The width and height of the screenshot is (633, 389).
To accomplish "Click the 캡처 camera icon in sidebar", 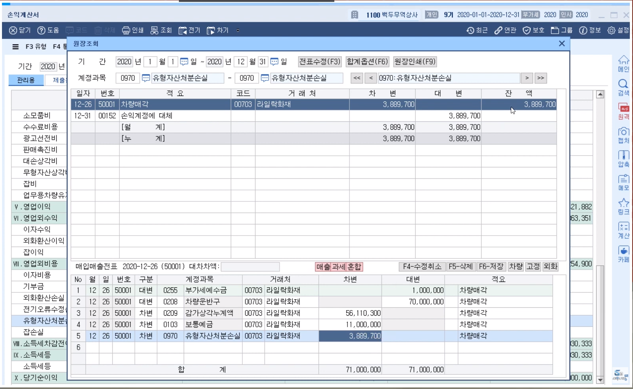I will tap(623, 132).
